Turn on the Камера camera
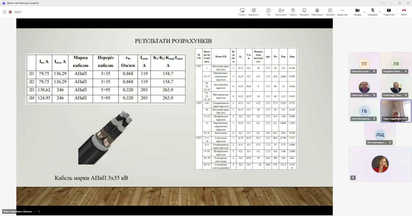This screenshot has width=412, height=216. click(357, 12)
